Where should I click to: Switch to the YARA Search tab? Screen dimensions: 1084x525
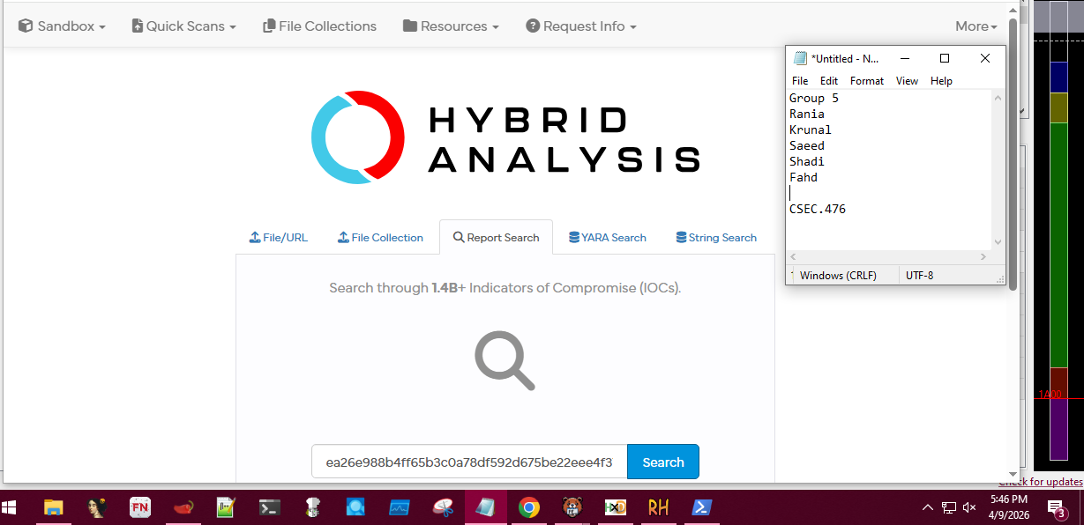point(608,238)
